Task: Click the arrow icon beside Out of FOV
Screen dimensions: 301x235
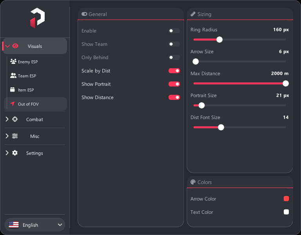Action: 13,104
